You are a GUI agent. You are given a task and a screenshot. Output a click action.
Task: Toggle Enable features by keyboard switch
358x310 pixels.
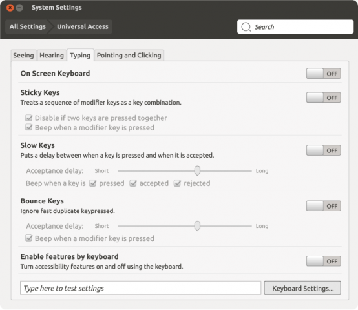(323, 261)
